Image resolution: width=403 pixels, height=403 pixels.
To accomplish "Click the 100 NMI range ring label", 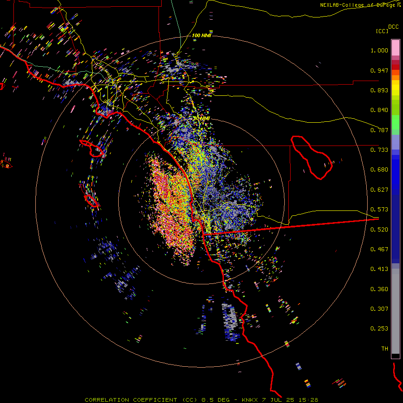I will click(x=201, y=35).
